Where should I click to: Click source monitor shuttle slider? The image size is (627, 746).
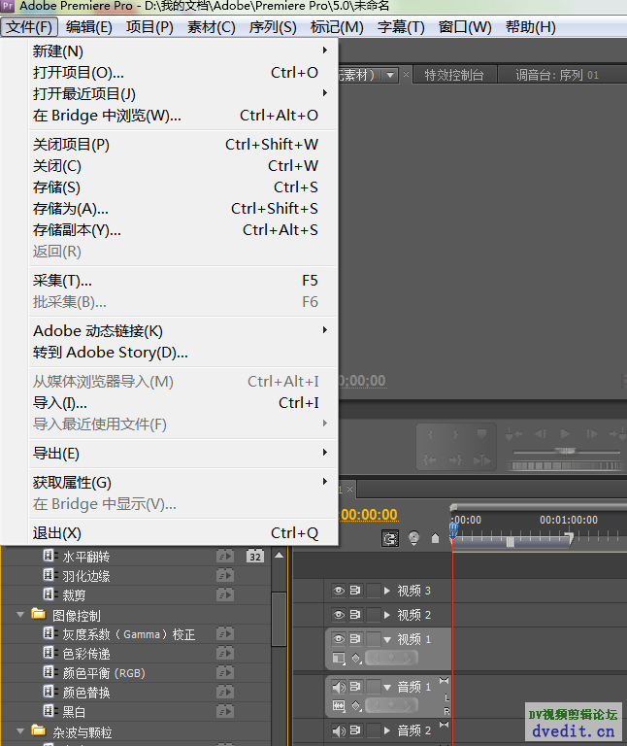pos(567,451)
